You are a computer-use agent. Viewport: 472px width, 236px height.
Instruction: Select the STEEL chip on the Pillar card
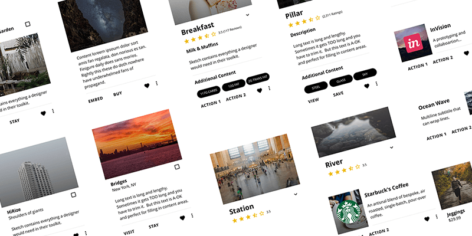pos(316,87)
